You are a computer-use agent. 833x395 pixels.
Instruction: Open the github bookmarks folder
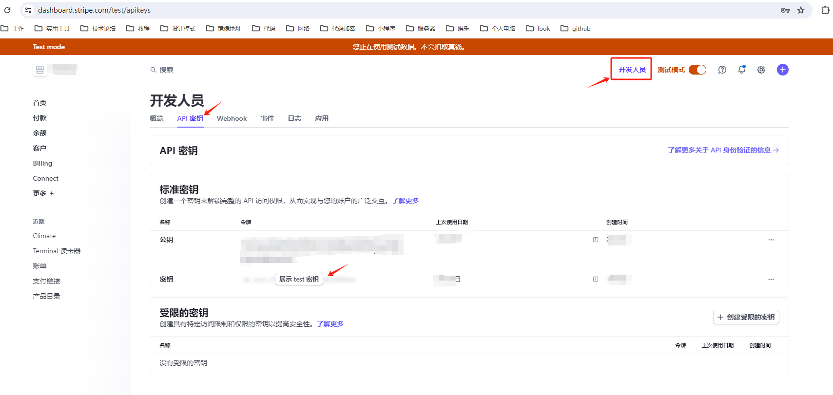[575, 28]
